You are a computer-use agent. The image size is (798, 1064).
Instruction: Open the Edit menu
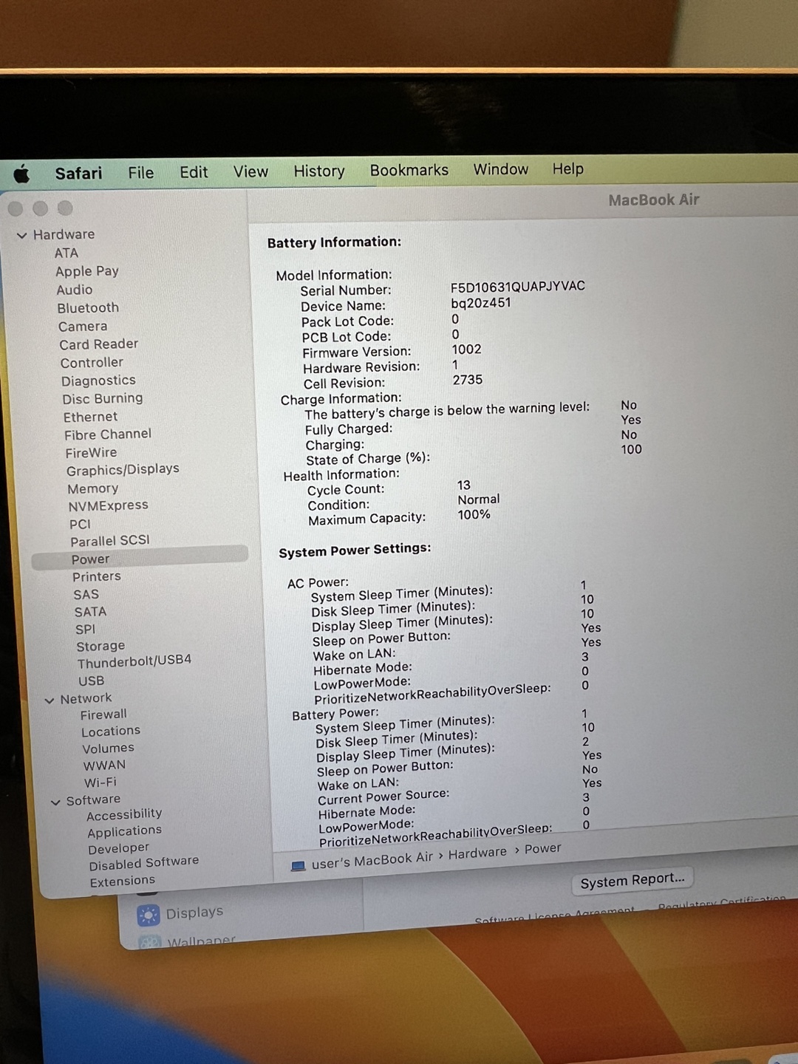tap(194, 172)
